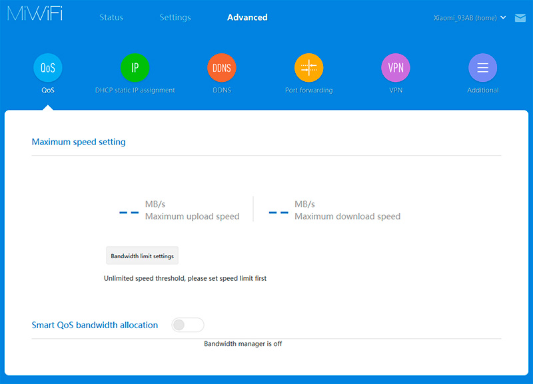The width and height of the screenshot is (533, 384).
Task: Expand the Xiaomi_93AB (home) router dropdown
Action: 470,18
